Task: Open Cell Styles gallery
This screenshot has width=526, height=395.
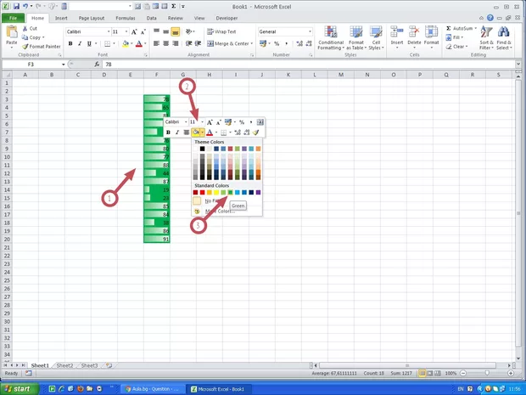Action: 376,37
